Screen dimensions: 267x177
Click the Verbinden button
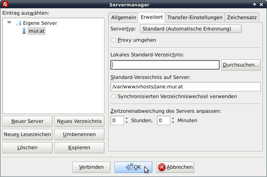click(x=91, y=167)
